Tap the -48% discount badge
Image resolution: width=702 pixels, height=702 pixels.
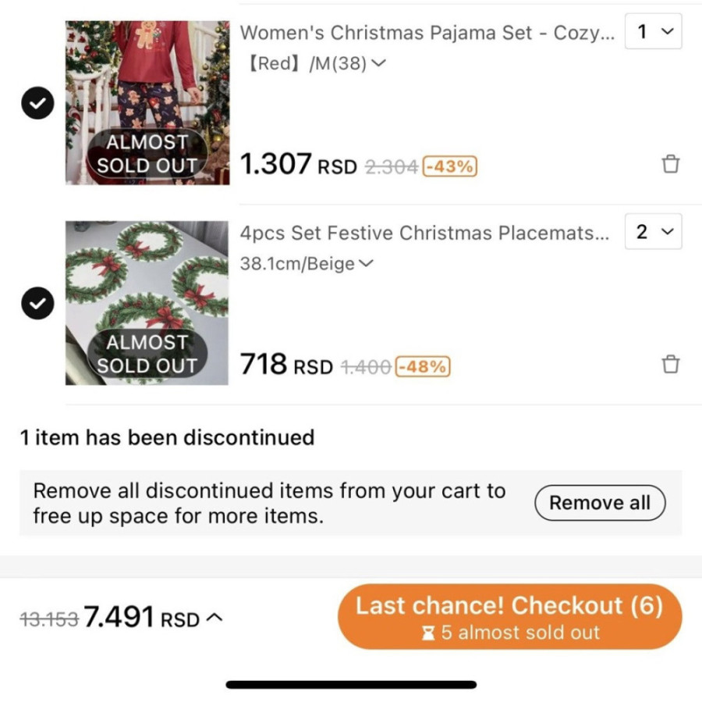coord(423,366)
